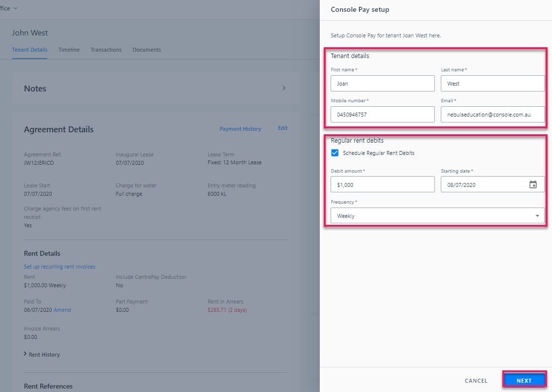
Task: Click the CANCEL button
Action: 476,380
